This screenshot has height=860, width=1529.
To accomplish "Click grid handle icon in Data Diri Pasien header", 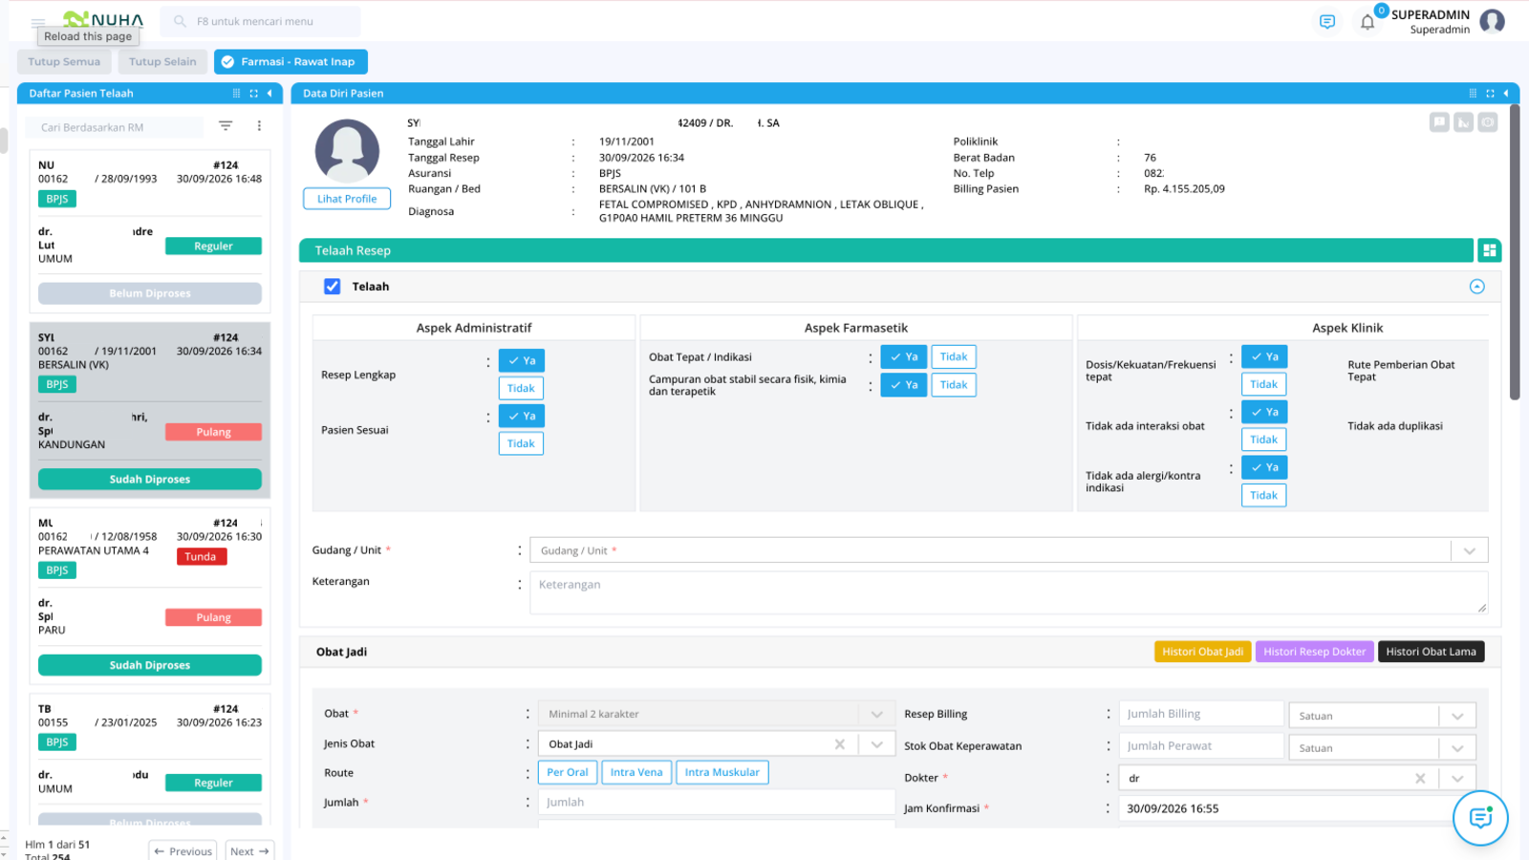I will coord(1473,94).
